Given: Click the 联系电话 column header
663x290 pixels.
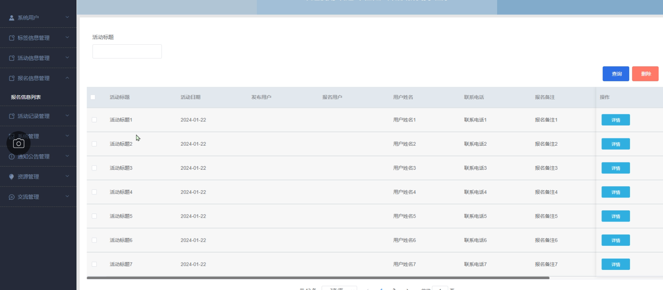Looking at the screenshot, I should (x=474, y=97).
